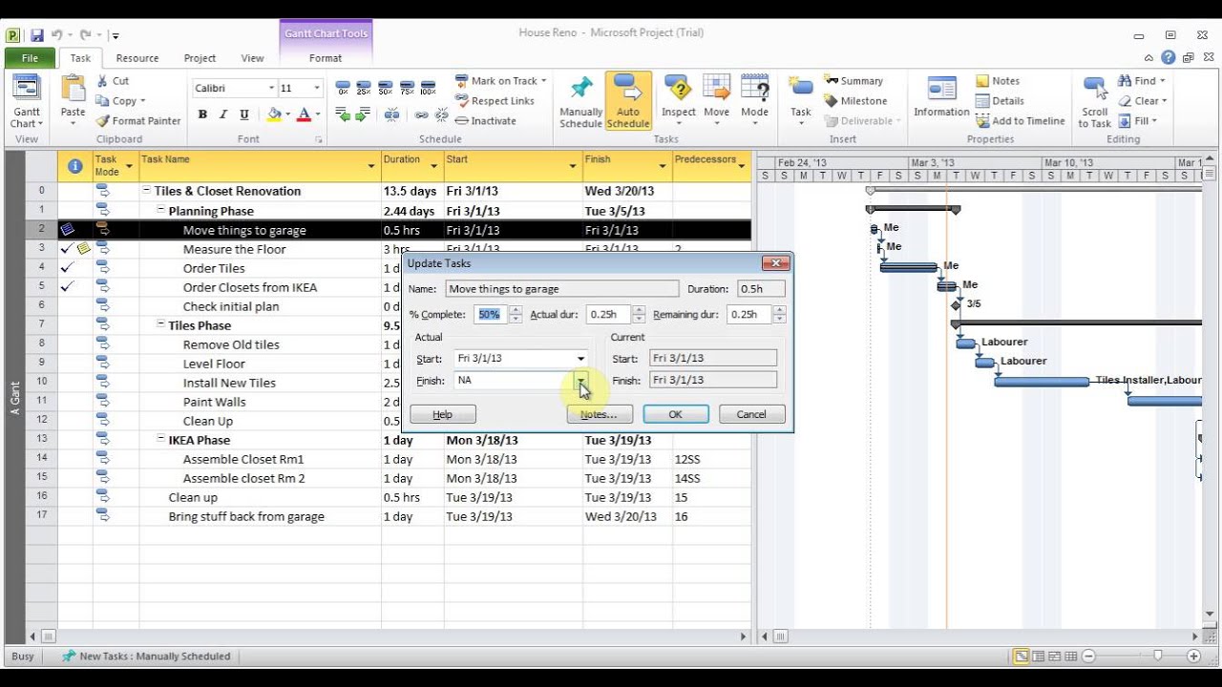
Task: Apply Italic formatting
Action: [x=223, y=114]
